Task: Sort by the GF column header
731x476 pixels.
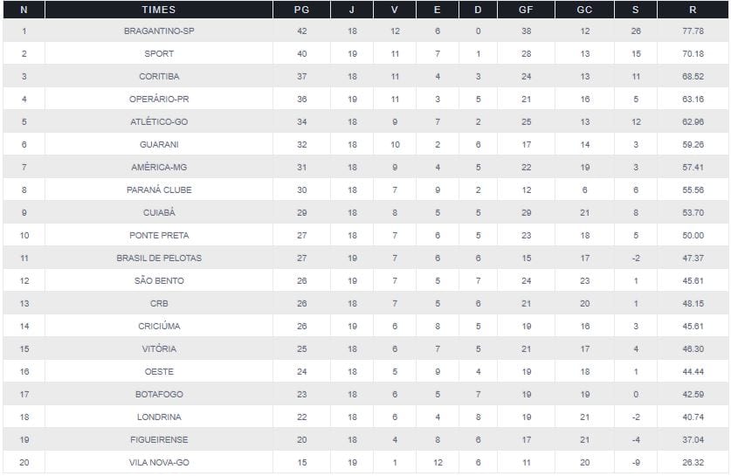Action: pyautogui.click(x=526, y=10)
